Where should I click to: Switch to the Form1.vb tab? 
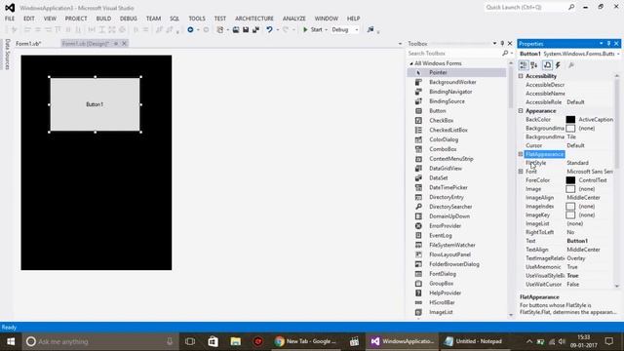tap(28, 43)
